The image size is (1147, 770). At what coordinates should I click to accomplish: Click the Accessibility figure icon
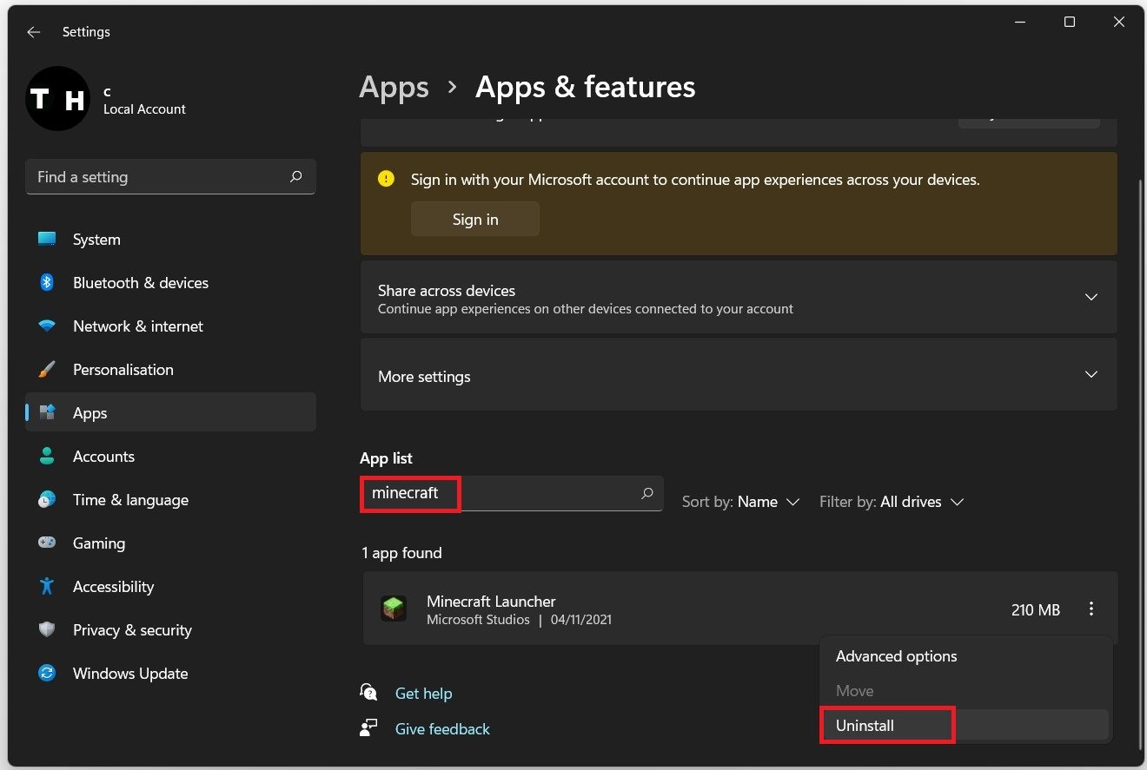pyautogui.click(x=47, y=587)
